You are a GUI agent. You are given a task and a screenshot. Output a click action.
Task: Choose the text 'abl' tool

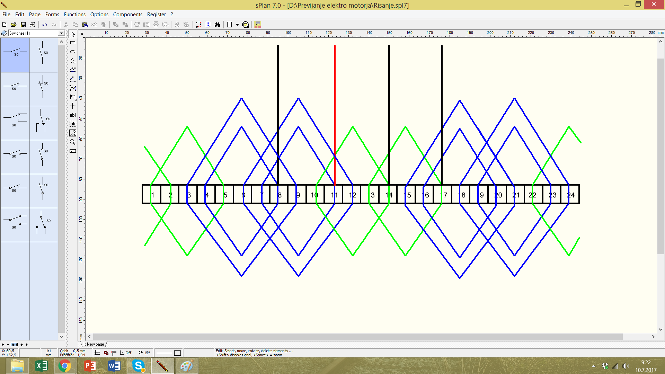click(73, 115)
